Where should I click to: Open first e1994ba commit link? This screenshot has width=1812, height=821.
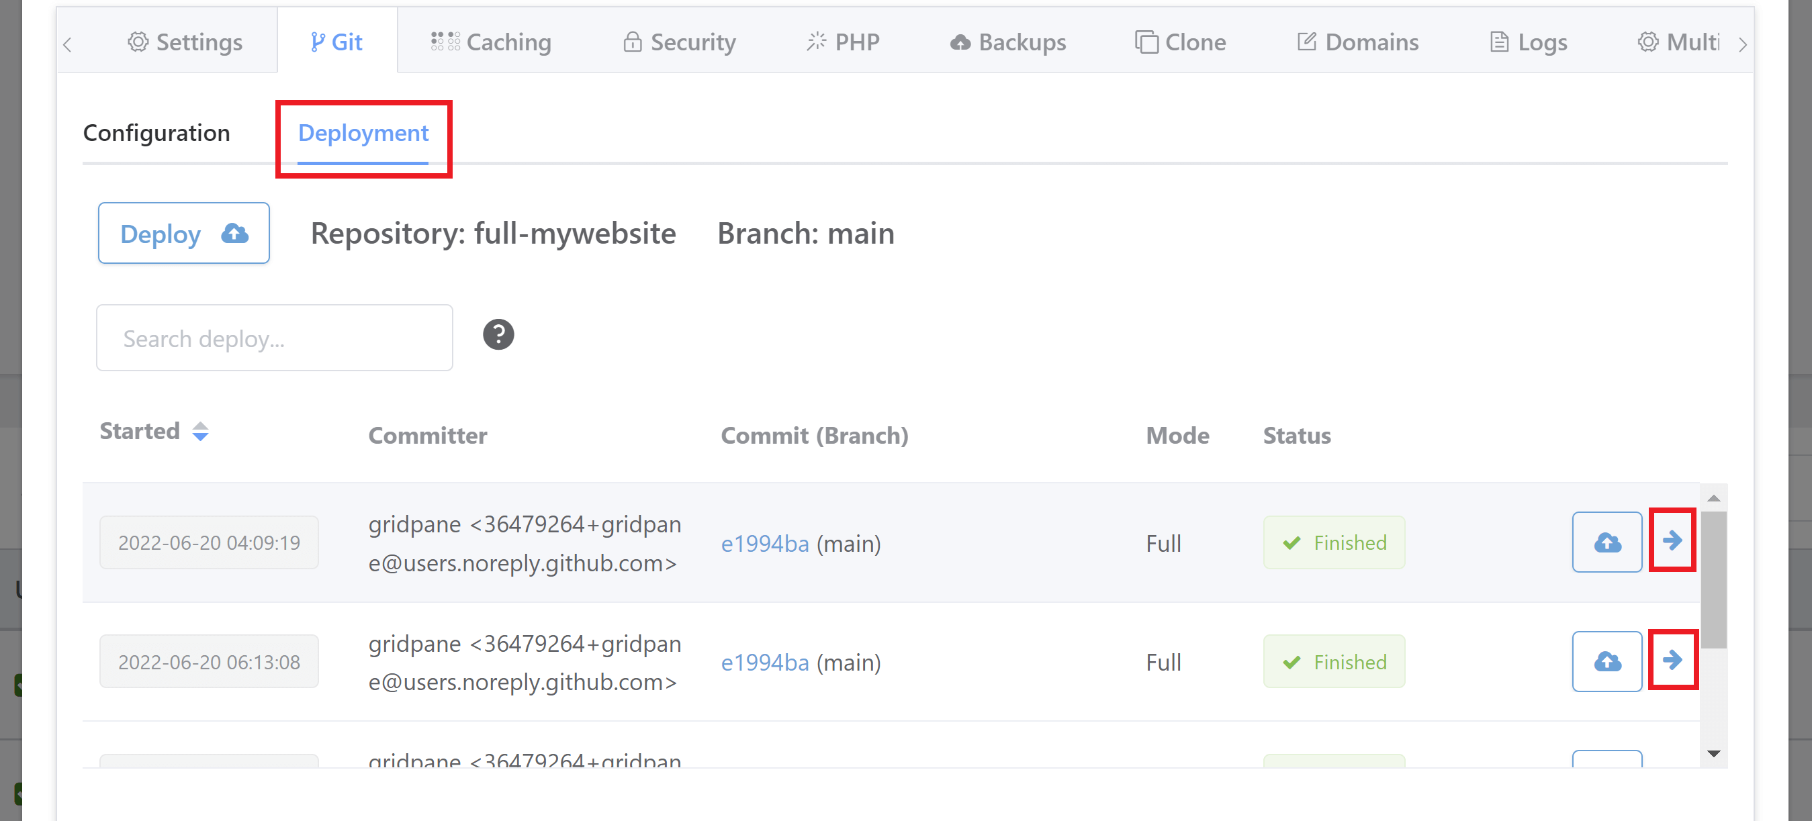764,543
